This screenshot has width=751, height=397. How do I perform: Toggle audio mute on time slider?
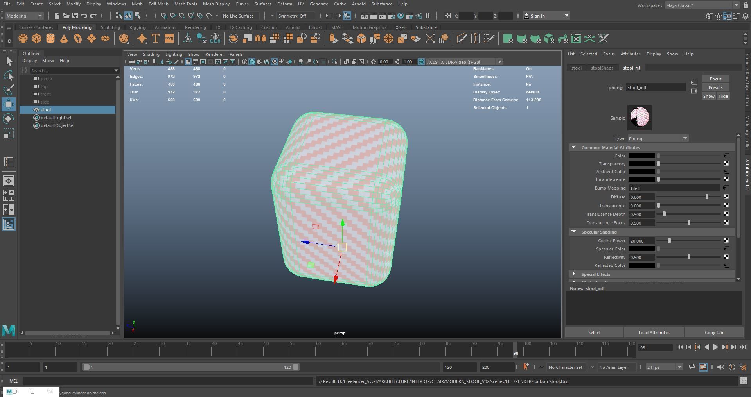720,367
